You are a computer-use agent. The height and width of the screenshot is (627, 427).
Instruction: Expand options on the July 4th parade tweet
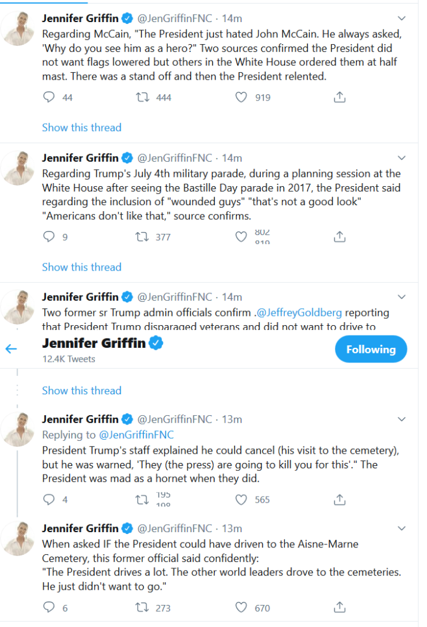tap(402, 158)
